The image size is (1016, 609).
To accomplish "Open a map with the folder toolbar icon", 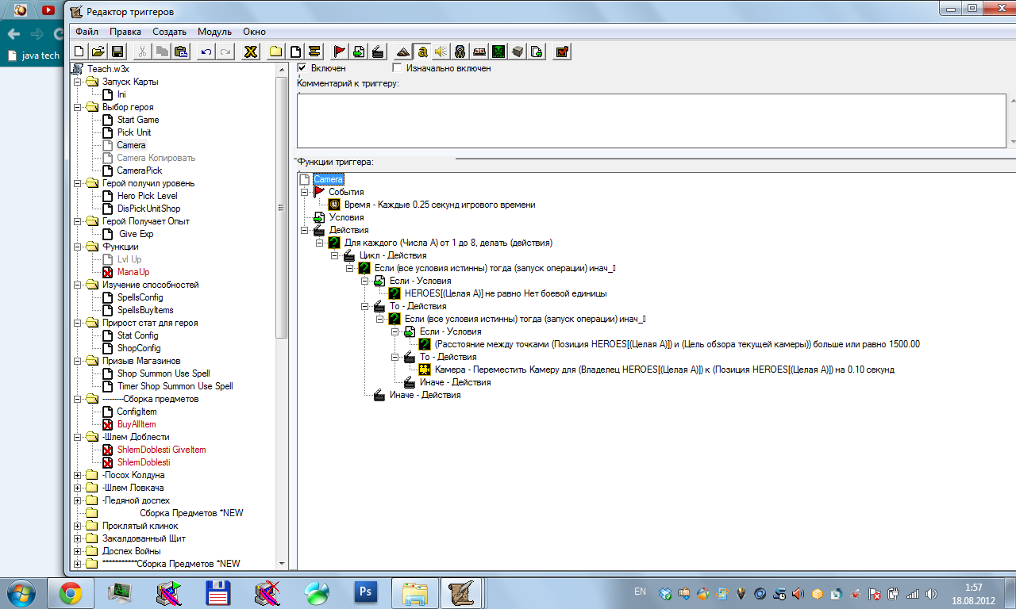I will point(98,52).
